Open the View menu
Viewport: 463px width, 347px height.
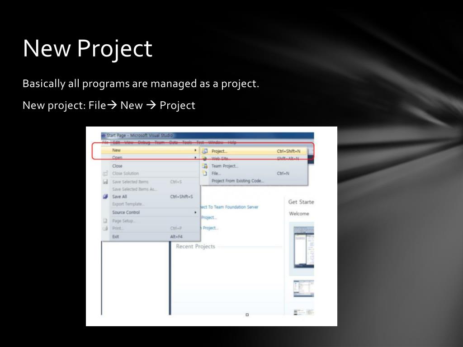(x=129, y=142)
